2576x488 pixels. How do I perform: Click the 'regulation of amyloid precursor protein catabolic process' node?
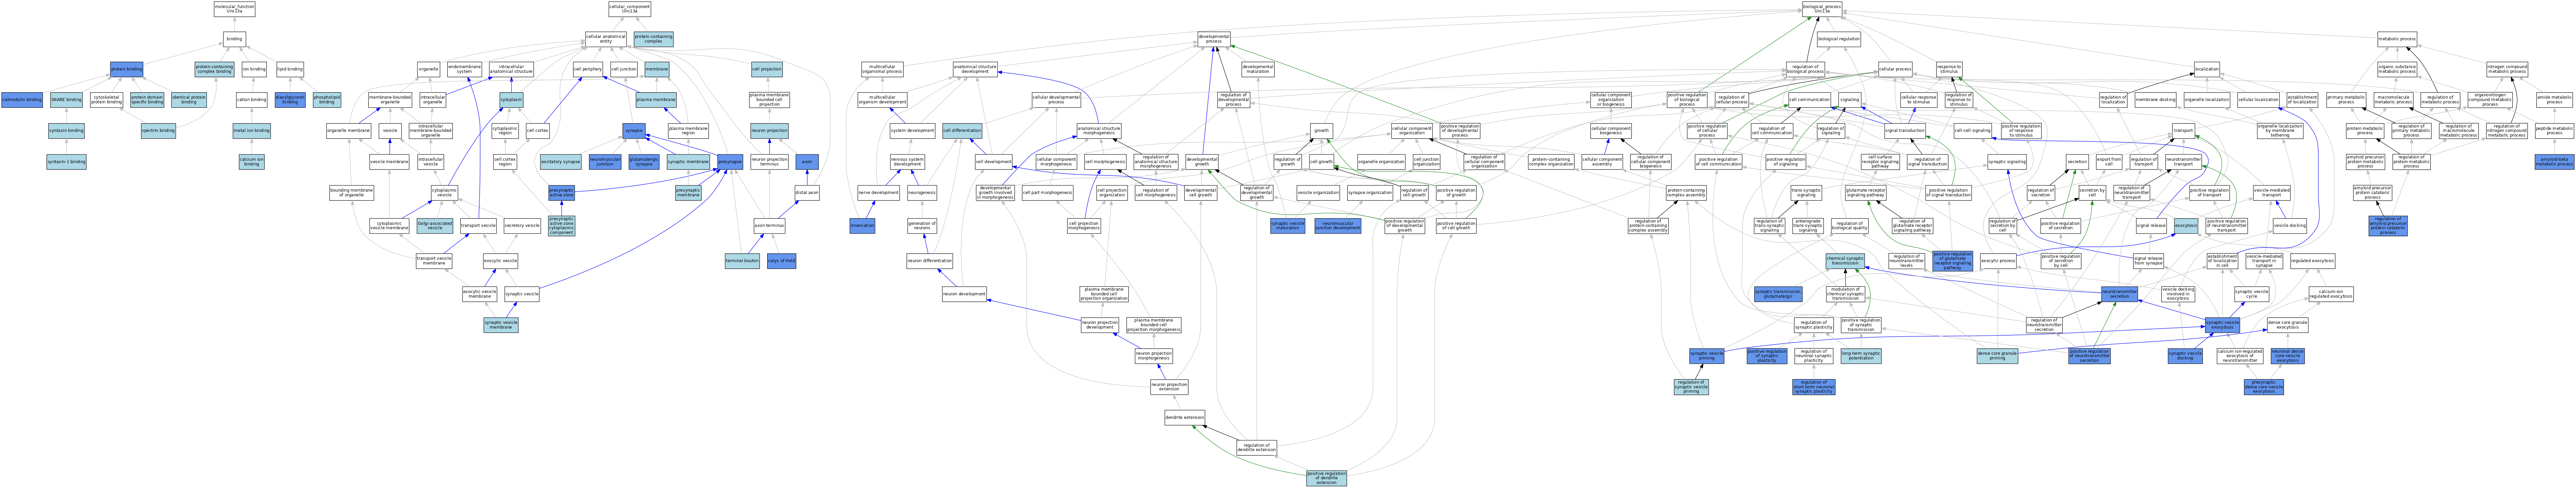[x=2388, y=226]
